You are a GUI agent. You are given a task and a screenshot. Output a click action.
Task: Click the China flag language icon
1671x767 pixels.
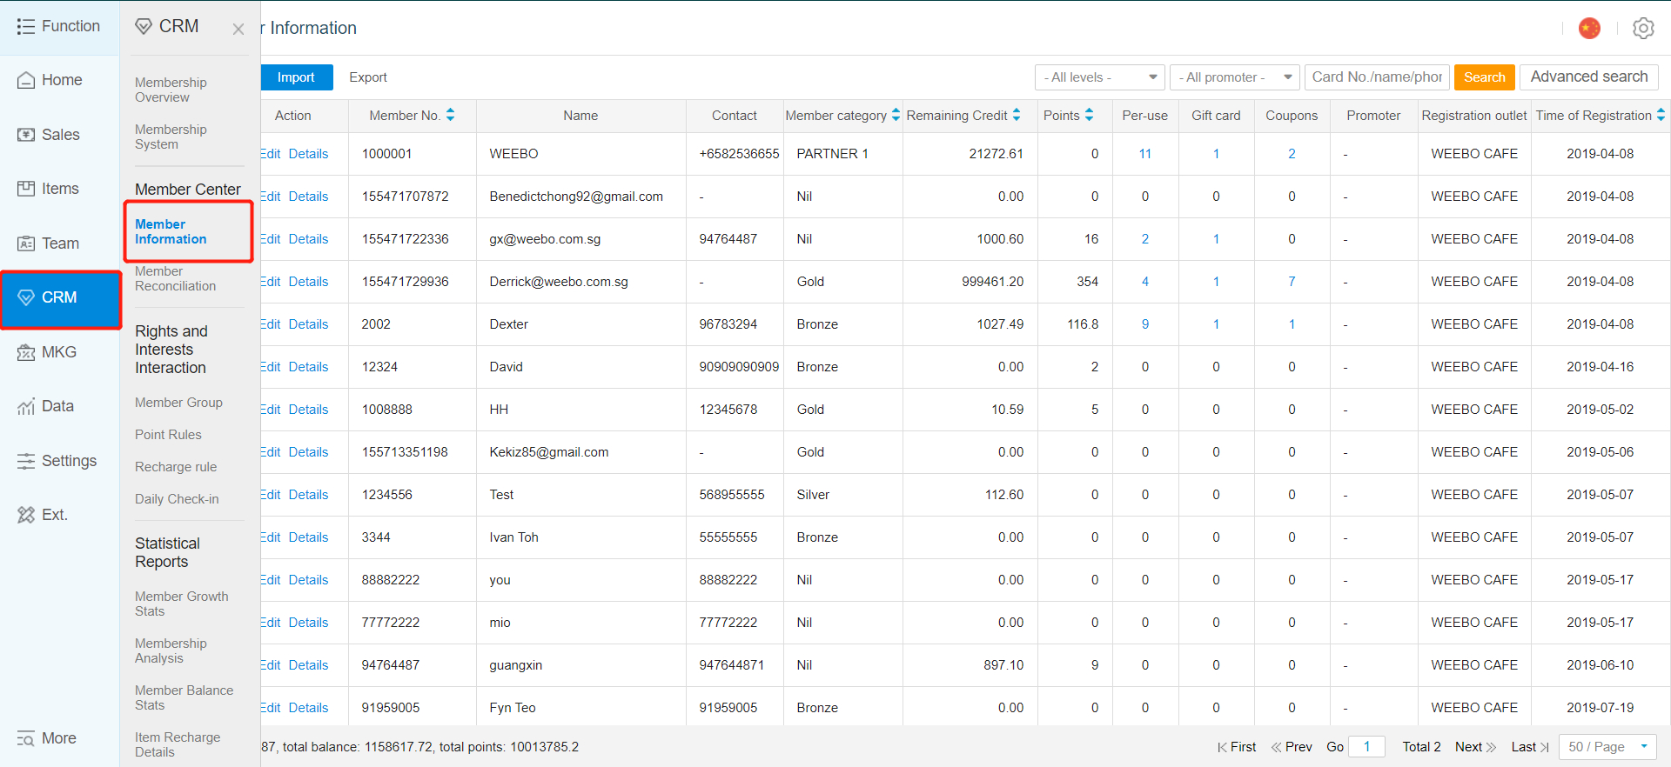[1589, 29]
